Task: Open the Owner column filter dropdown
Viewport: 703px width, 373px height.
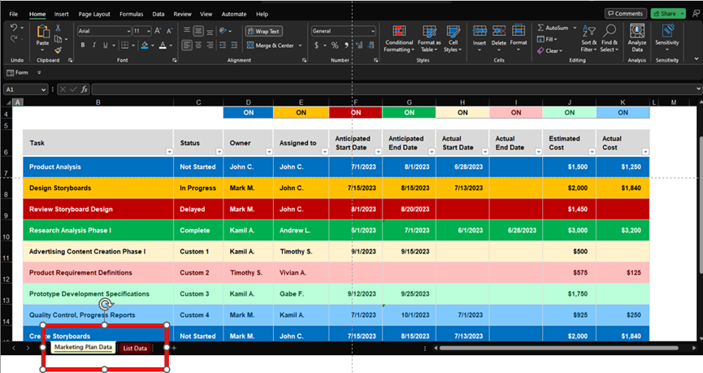Action: pos(269,151)
